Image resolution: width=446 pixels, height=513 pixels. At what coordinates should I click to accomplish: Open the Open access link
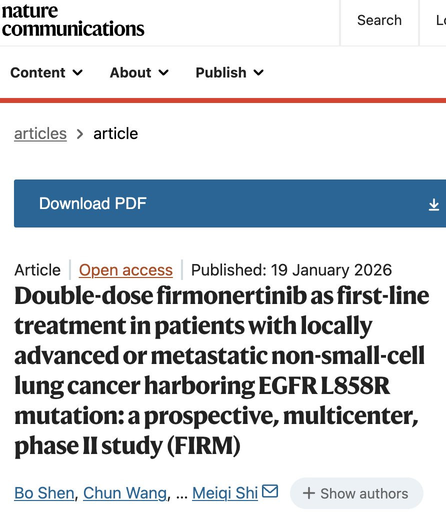pos(125,270)
